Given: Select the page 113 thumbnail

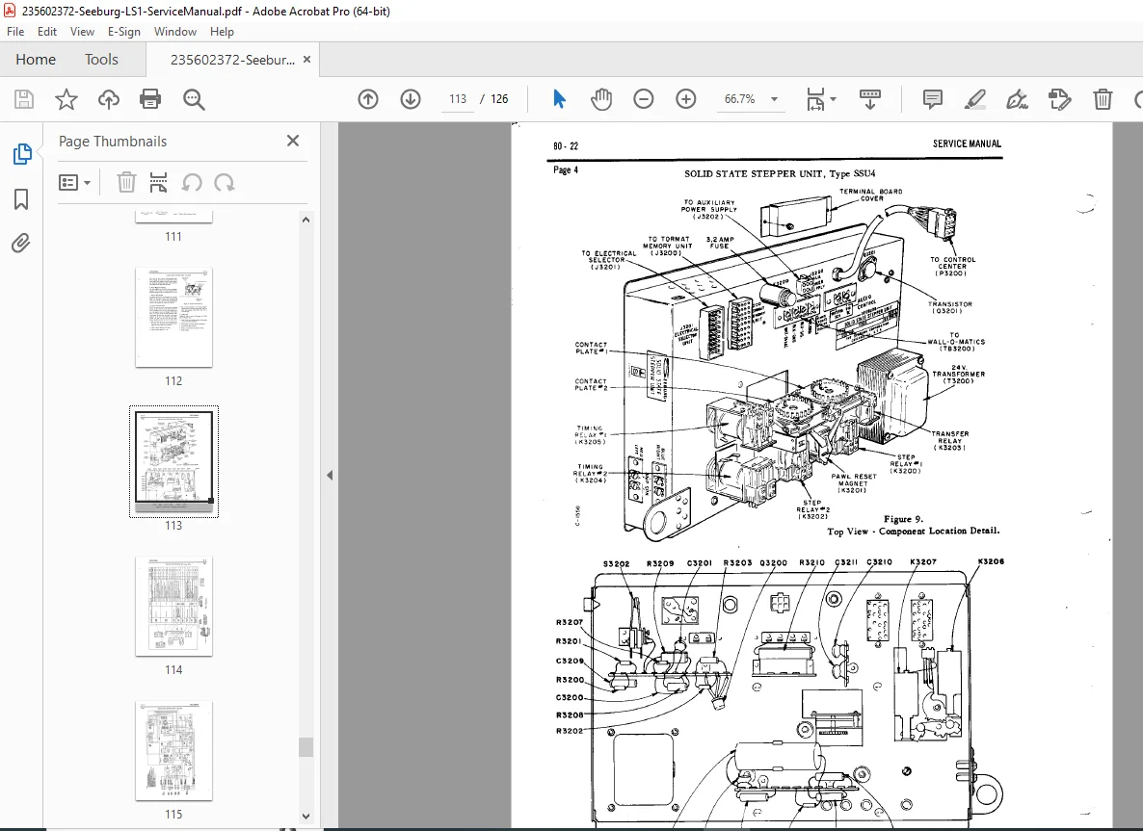Looking at the screenshot, I should [173, 462].
